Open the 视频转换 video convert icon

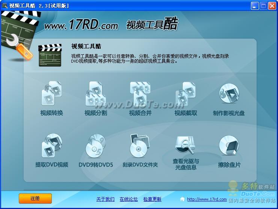[x=51, y=93]
